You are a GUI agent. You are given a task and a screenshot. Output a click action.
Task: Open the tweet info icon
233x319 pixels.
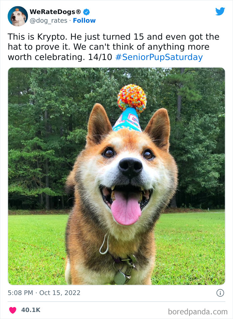coord(220,293)
